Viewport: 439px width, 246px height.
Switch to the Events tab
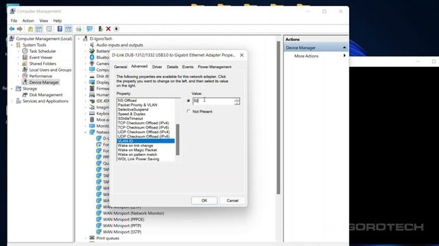(x=187, y=67)
